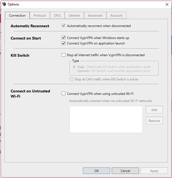Click the VyprVPN icon in title bar
Screen dimensions: 172x178
pyautogui.click(x=4, y=4)
